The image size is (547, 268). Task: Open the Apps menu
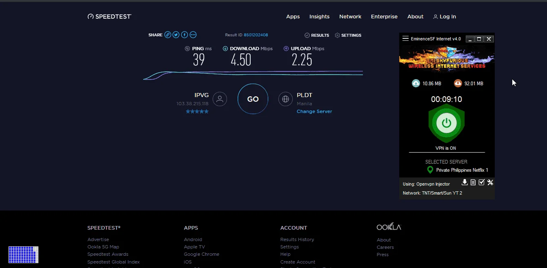293,17
